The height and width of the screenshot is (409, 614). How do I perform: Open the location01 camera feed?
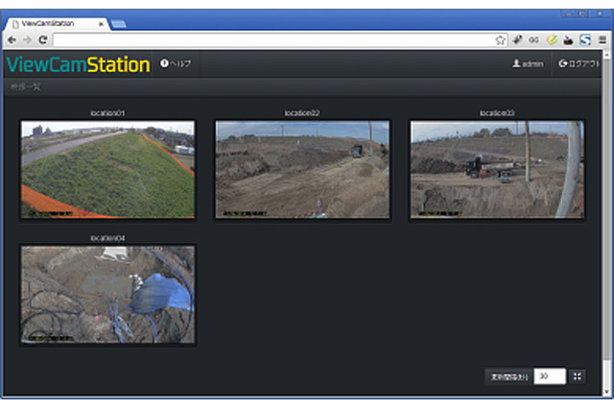[x=107, y=169]
